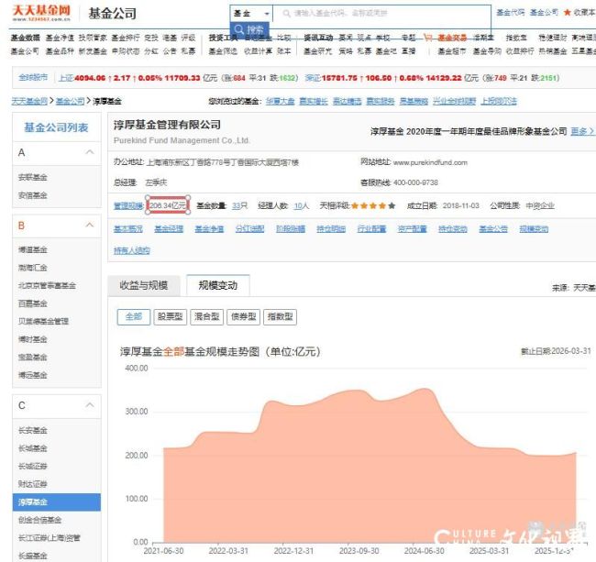Click the shopping cart icon beside 基金交易
Viewport: 596px width, 562px height.
[428, 38]
